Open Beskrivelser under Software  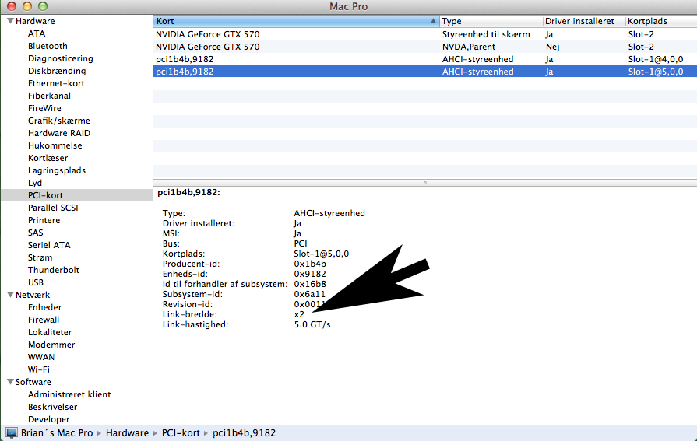coord(52,407)
